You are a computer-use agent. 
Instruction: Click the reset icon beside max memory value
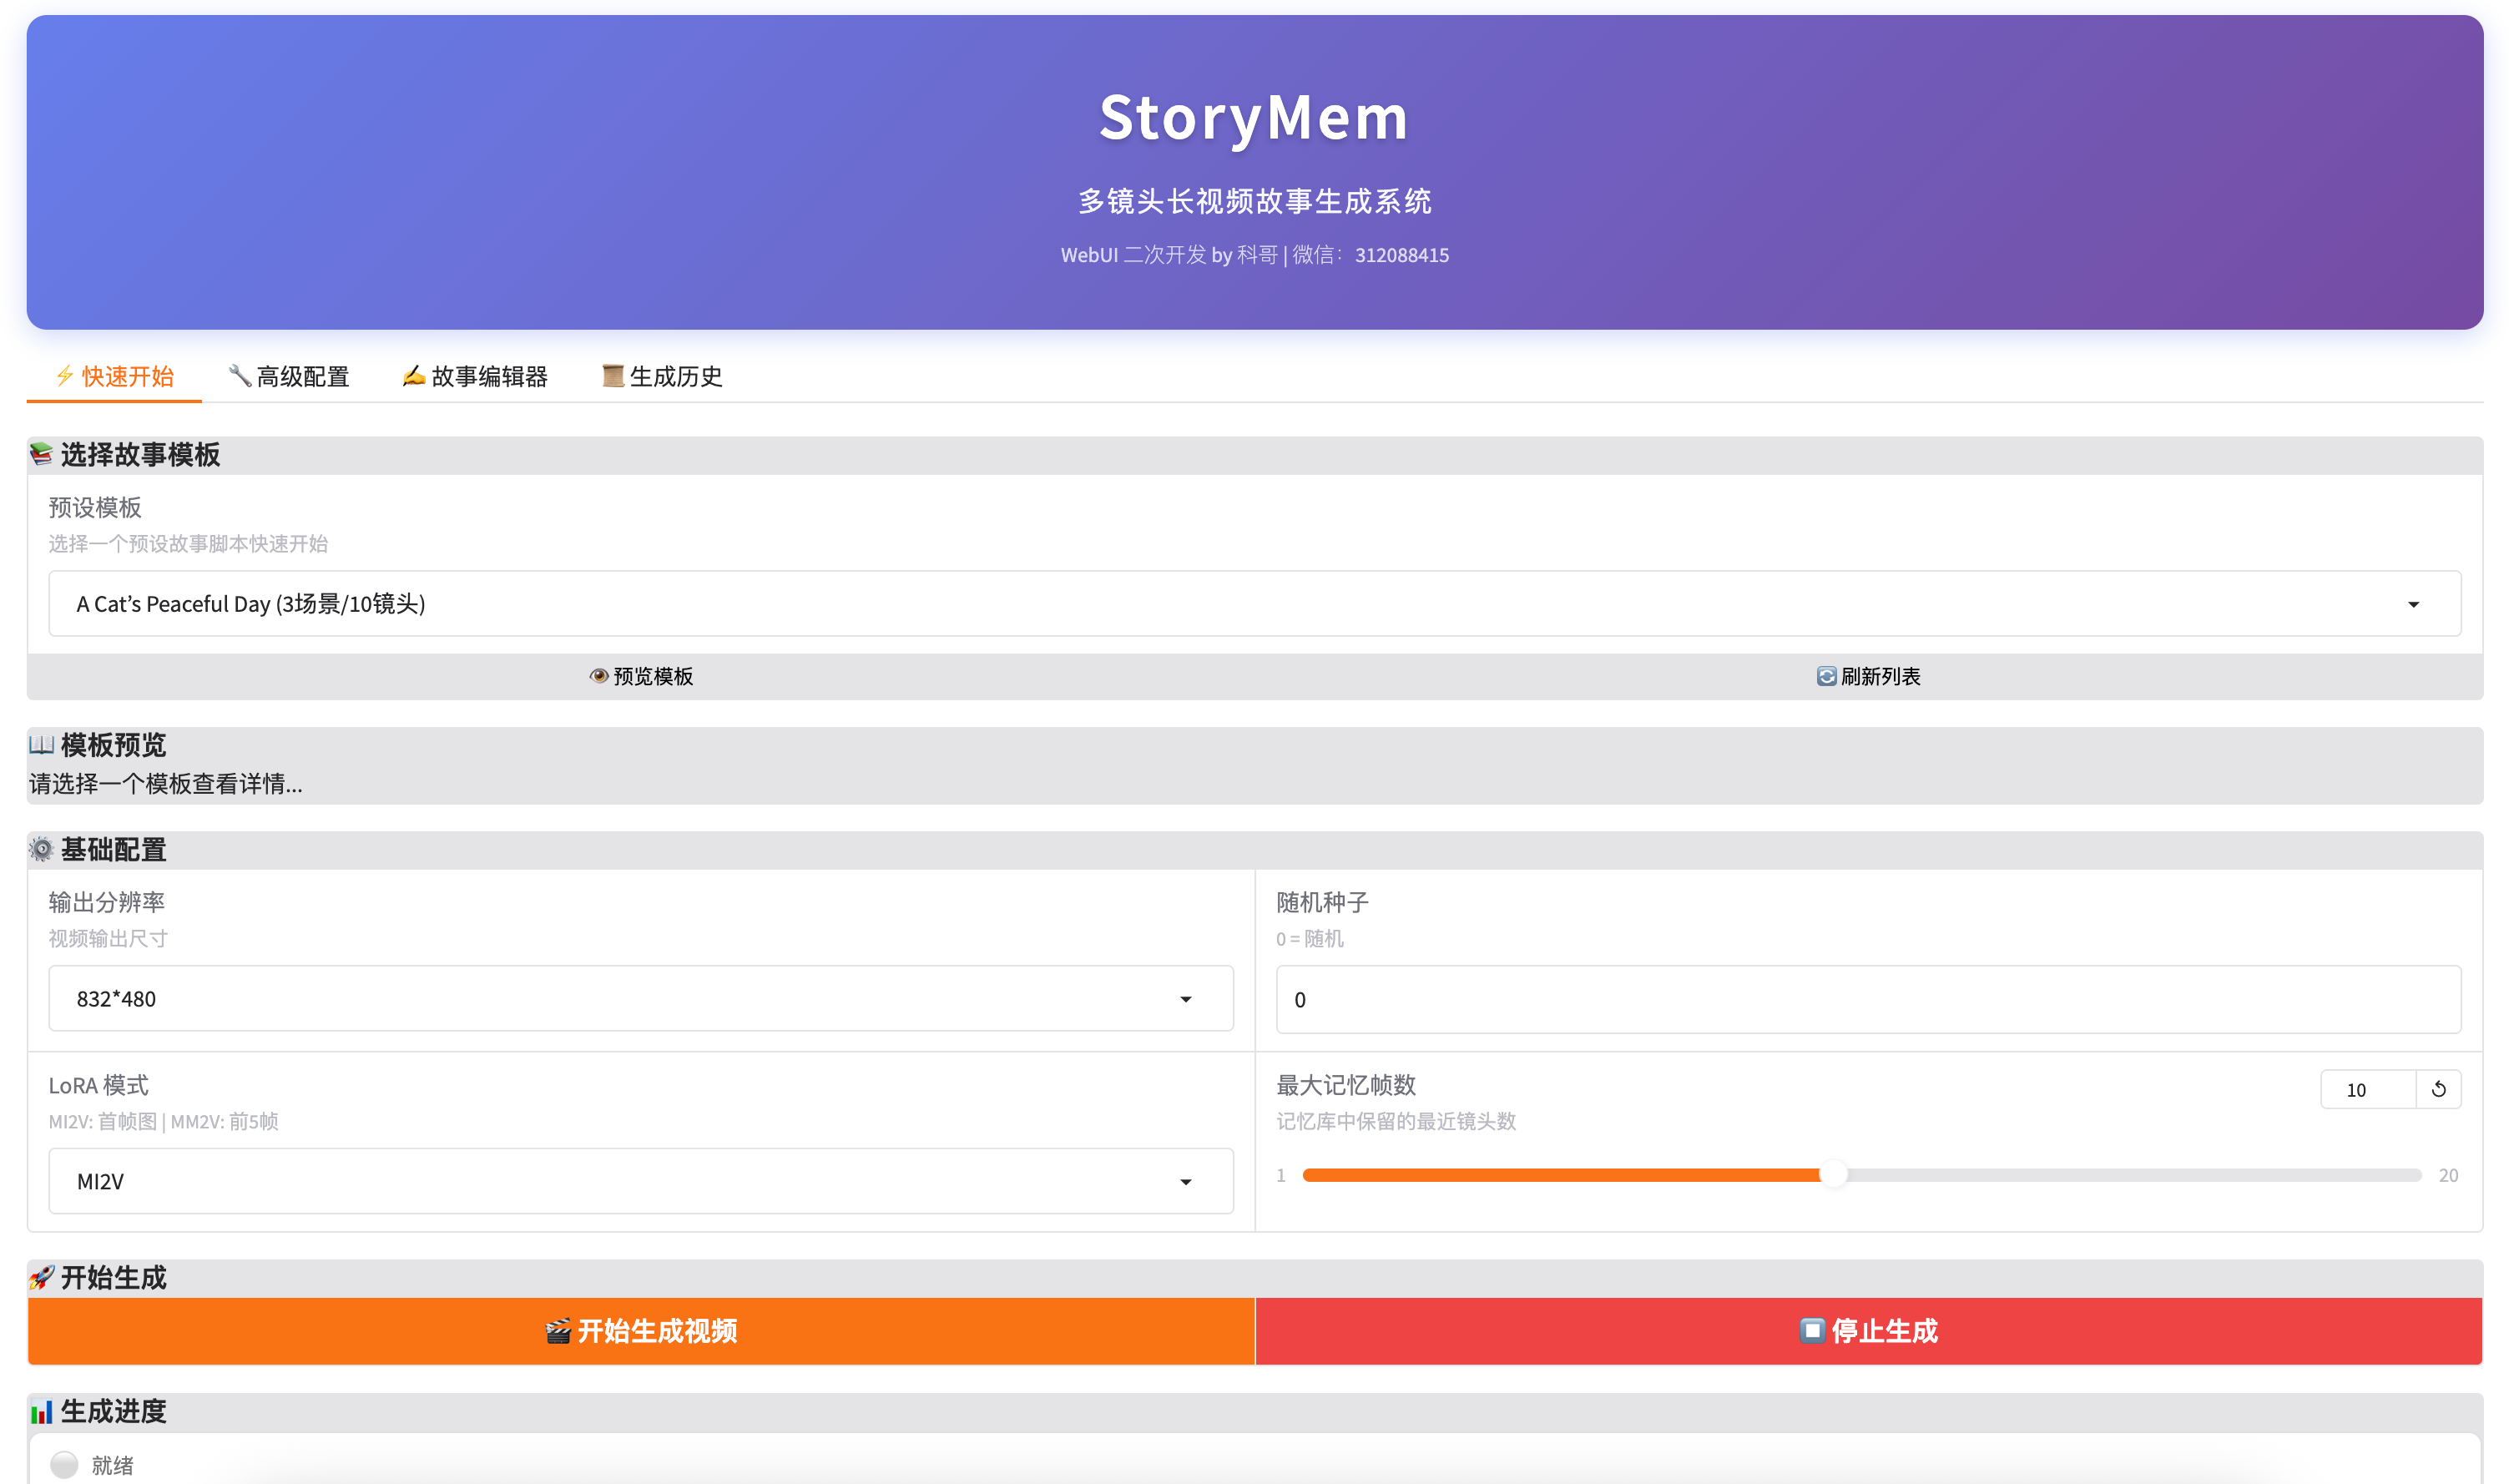(x=2438, y=1089)
